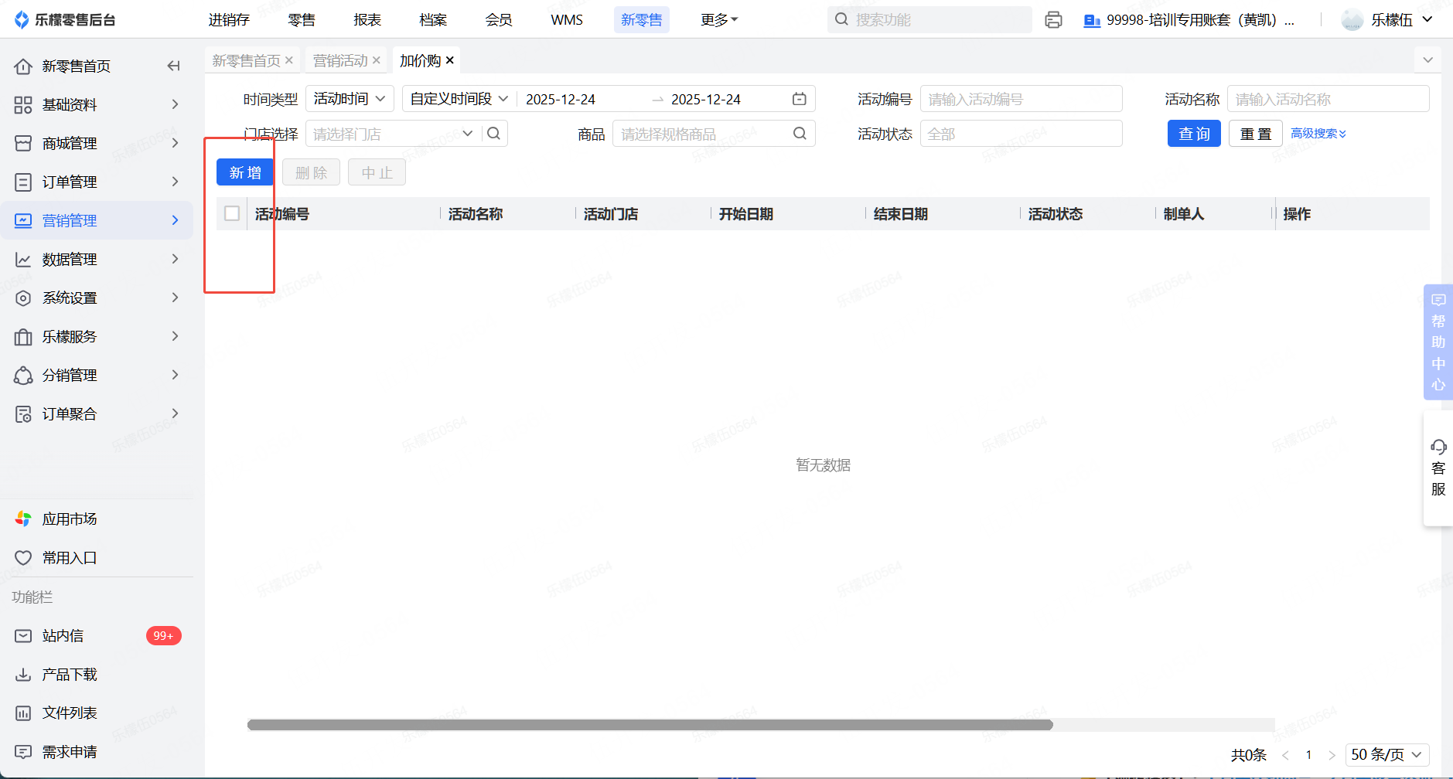This screenshot has height=779, width=1453.
Task: Expand 订单管理 menu
Action: coord(97,182)
